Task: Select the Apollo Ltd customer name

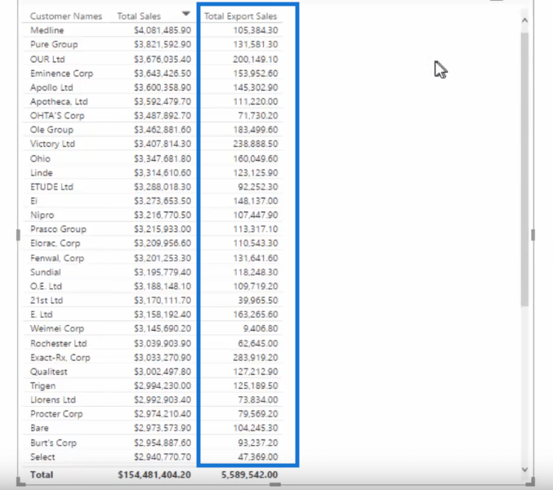Action: 51,87
